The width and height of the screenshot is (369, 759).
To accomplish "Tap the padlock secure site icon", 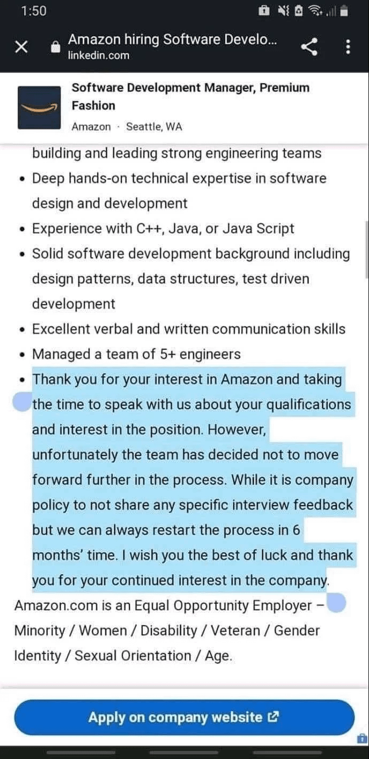I will pos(55,48).
